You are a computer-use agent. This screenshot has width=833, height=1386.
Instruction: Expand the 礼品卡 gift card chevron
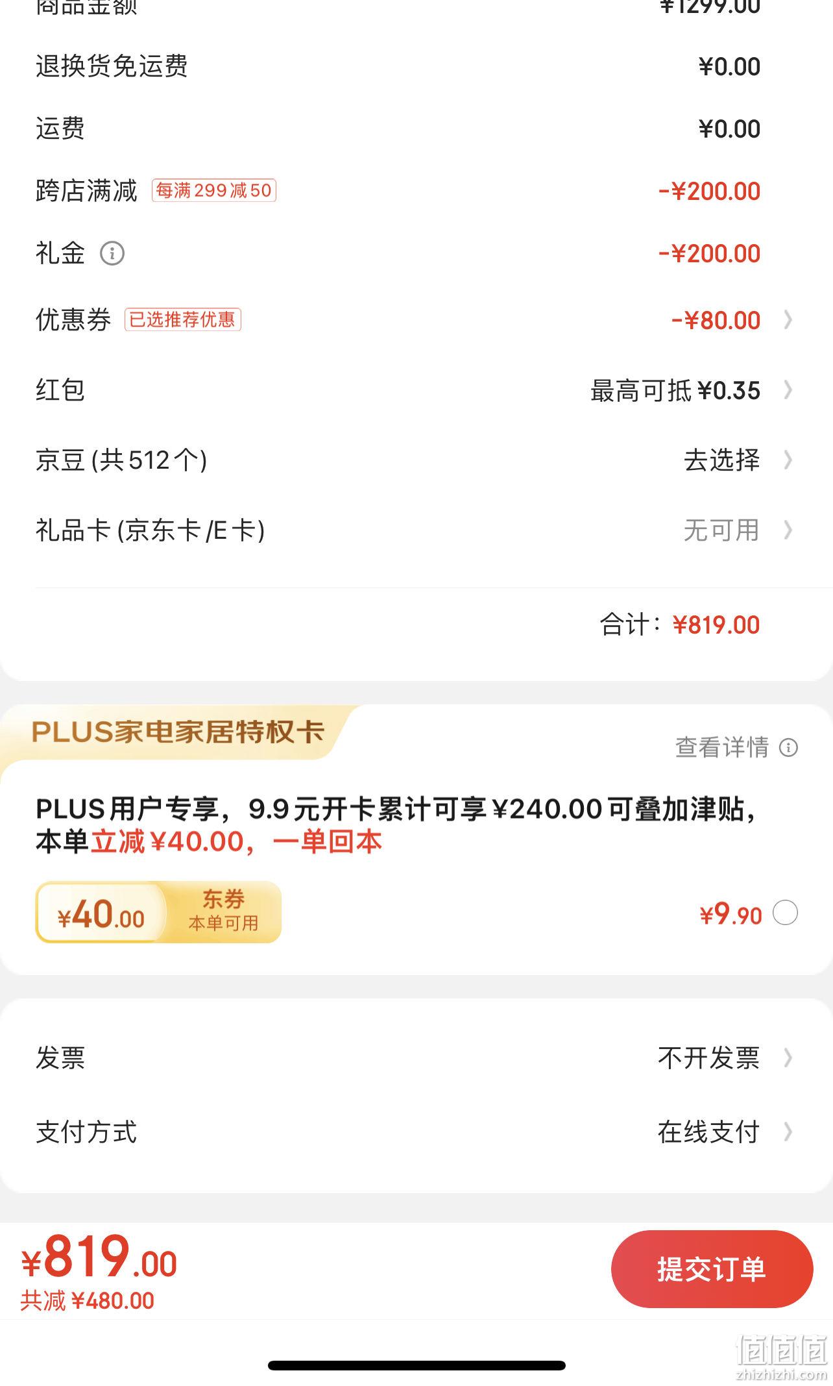coord(788,530)
